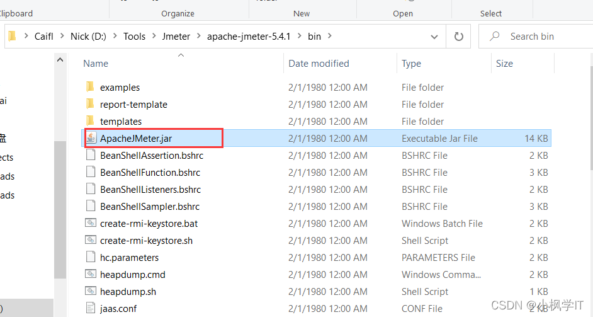The image size is (593, 317).
Task: Navigate to Jmeter breadcrumb
Action: click(x=176, y=37)
